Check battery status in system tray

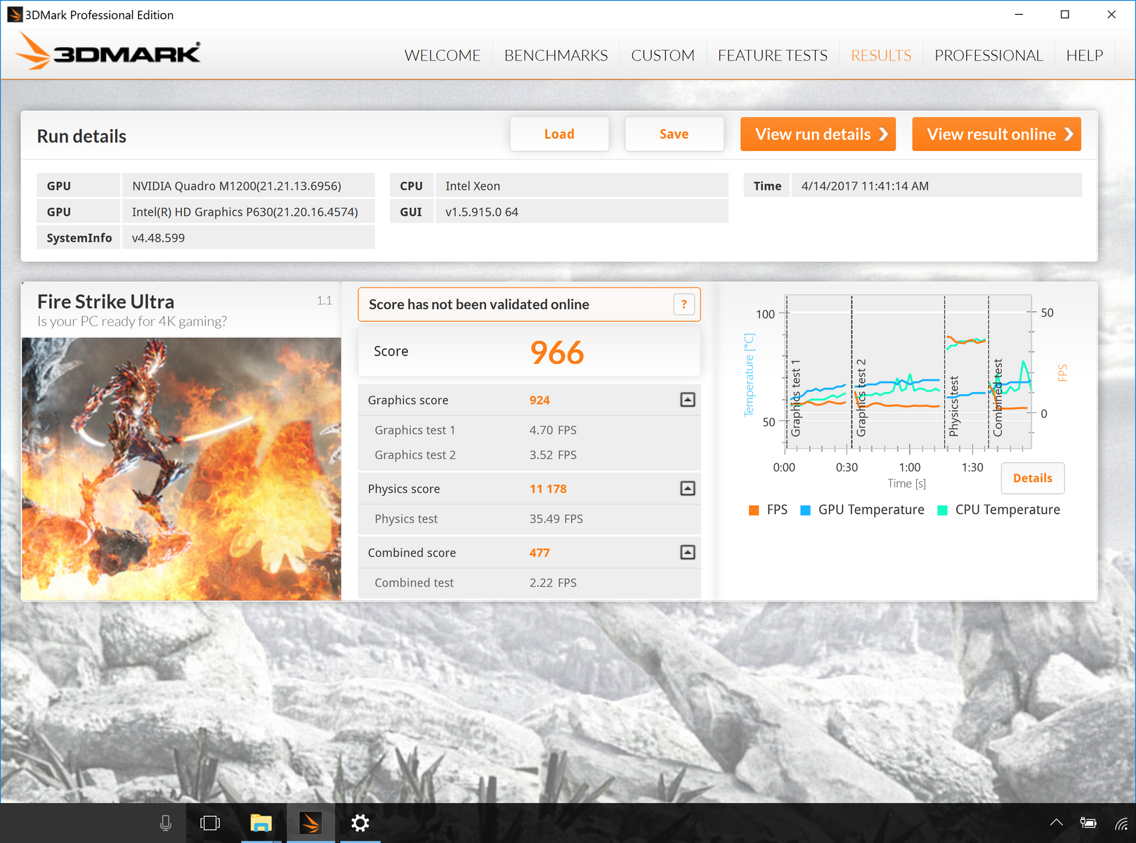[x=1088, y=823]
